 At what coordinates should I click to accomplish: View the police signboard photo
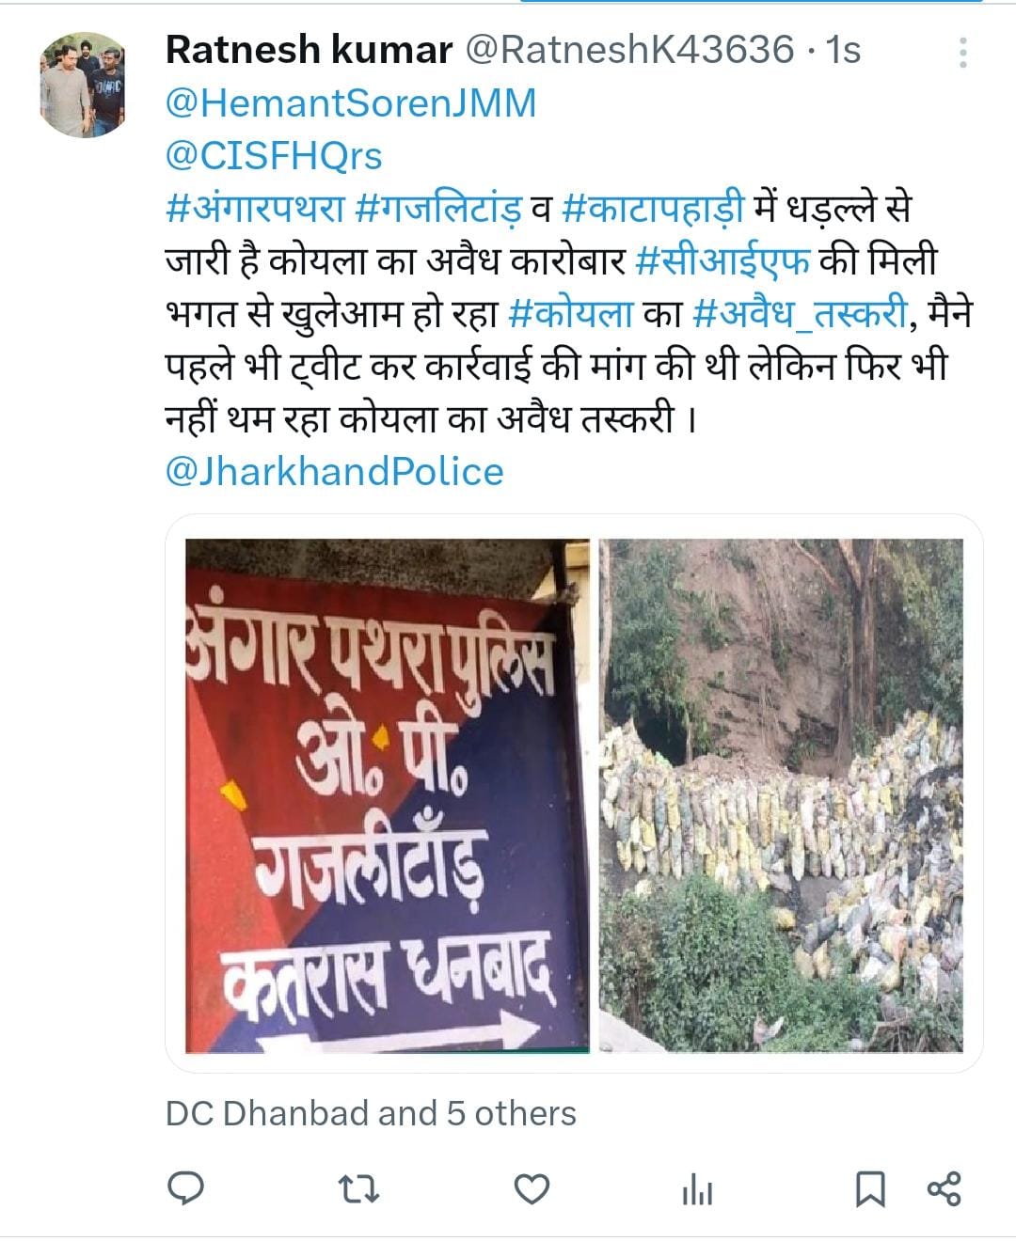coord(387,794)
